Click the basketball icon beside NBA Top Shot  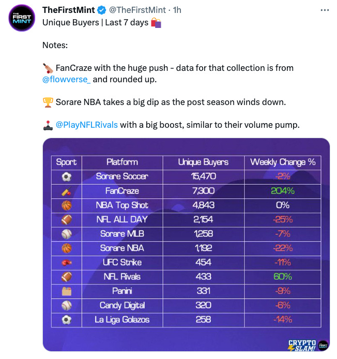[67, 205]
